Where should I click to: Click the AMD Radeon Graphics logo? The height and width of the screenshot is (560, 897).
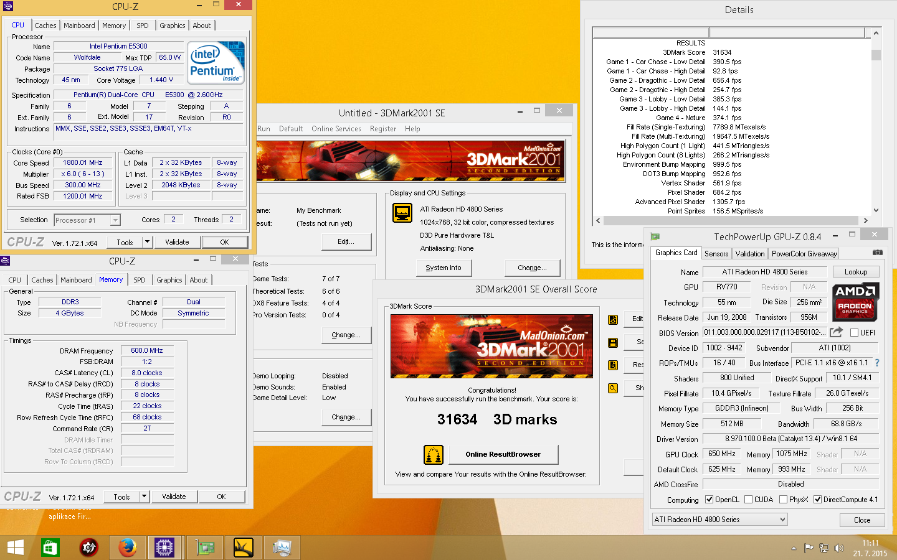[855, 301]
